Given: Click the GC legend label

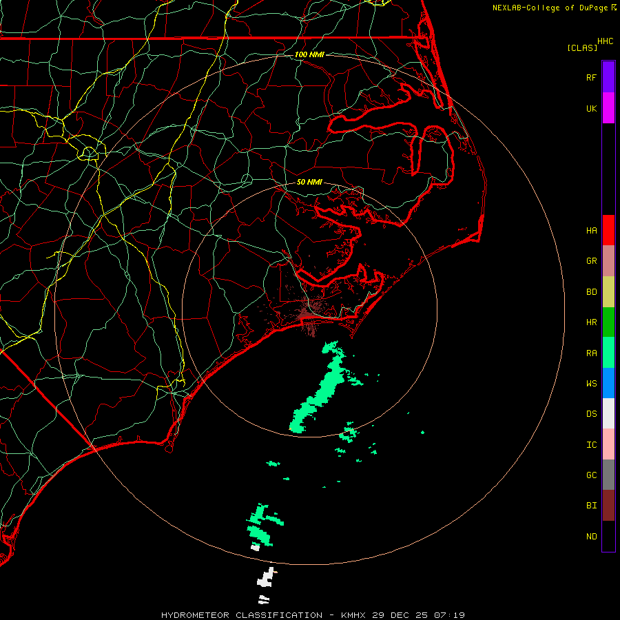Looking at the screenshot, I should coord(592,475).
